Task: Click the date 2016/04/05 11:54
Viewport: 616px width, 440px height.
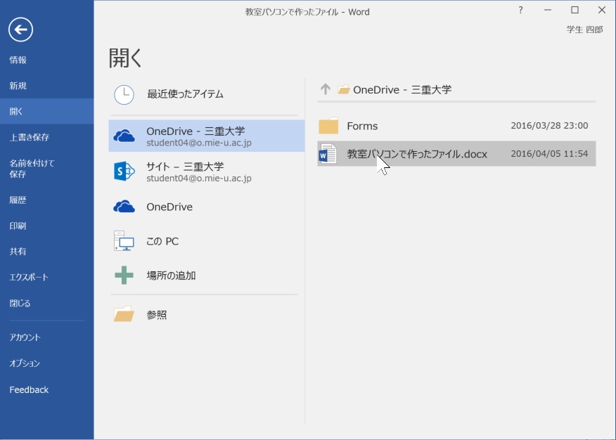Action: pyautogui.click(x=549, y=153)
